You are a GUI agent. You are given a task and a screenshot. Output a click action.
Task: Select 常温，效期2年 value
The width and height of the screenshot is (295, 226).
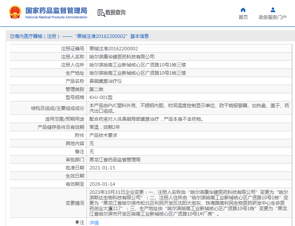(105, 127)
